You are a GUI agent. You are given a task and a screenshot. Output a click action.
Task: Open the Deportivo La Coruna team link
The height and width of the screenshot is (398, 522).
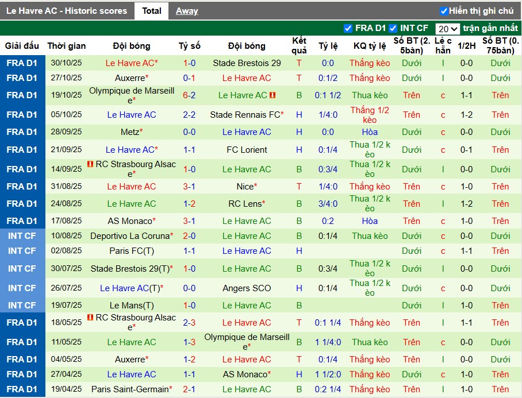click(x=130, y=236)
